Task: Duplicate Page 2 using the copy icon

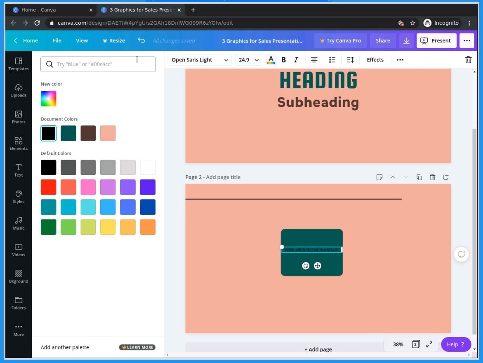Action: point(419,177)
